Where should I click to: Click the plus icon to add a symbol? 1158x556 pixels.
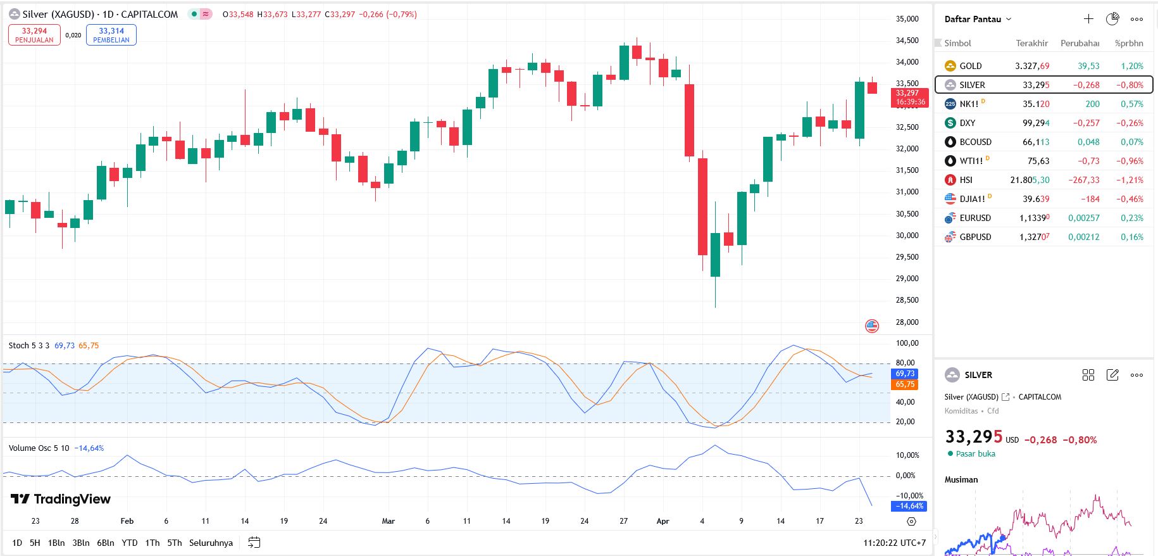pos(1088,19)
